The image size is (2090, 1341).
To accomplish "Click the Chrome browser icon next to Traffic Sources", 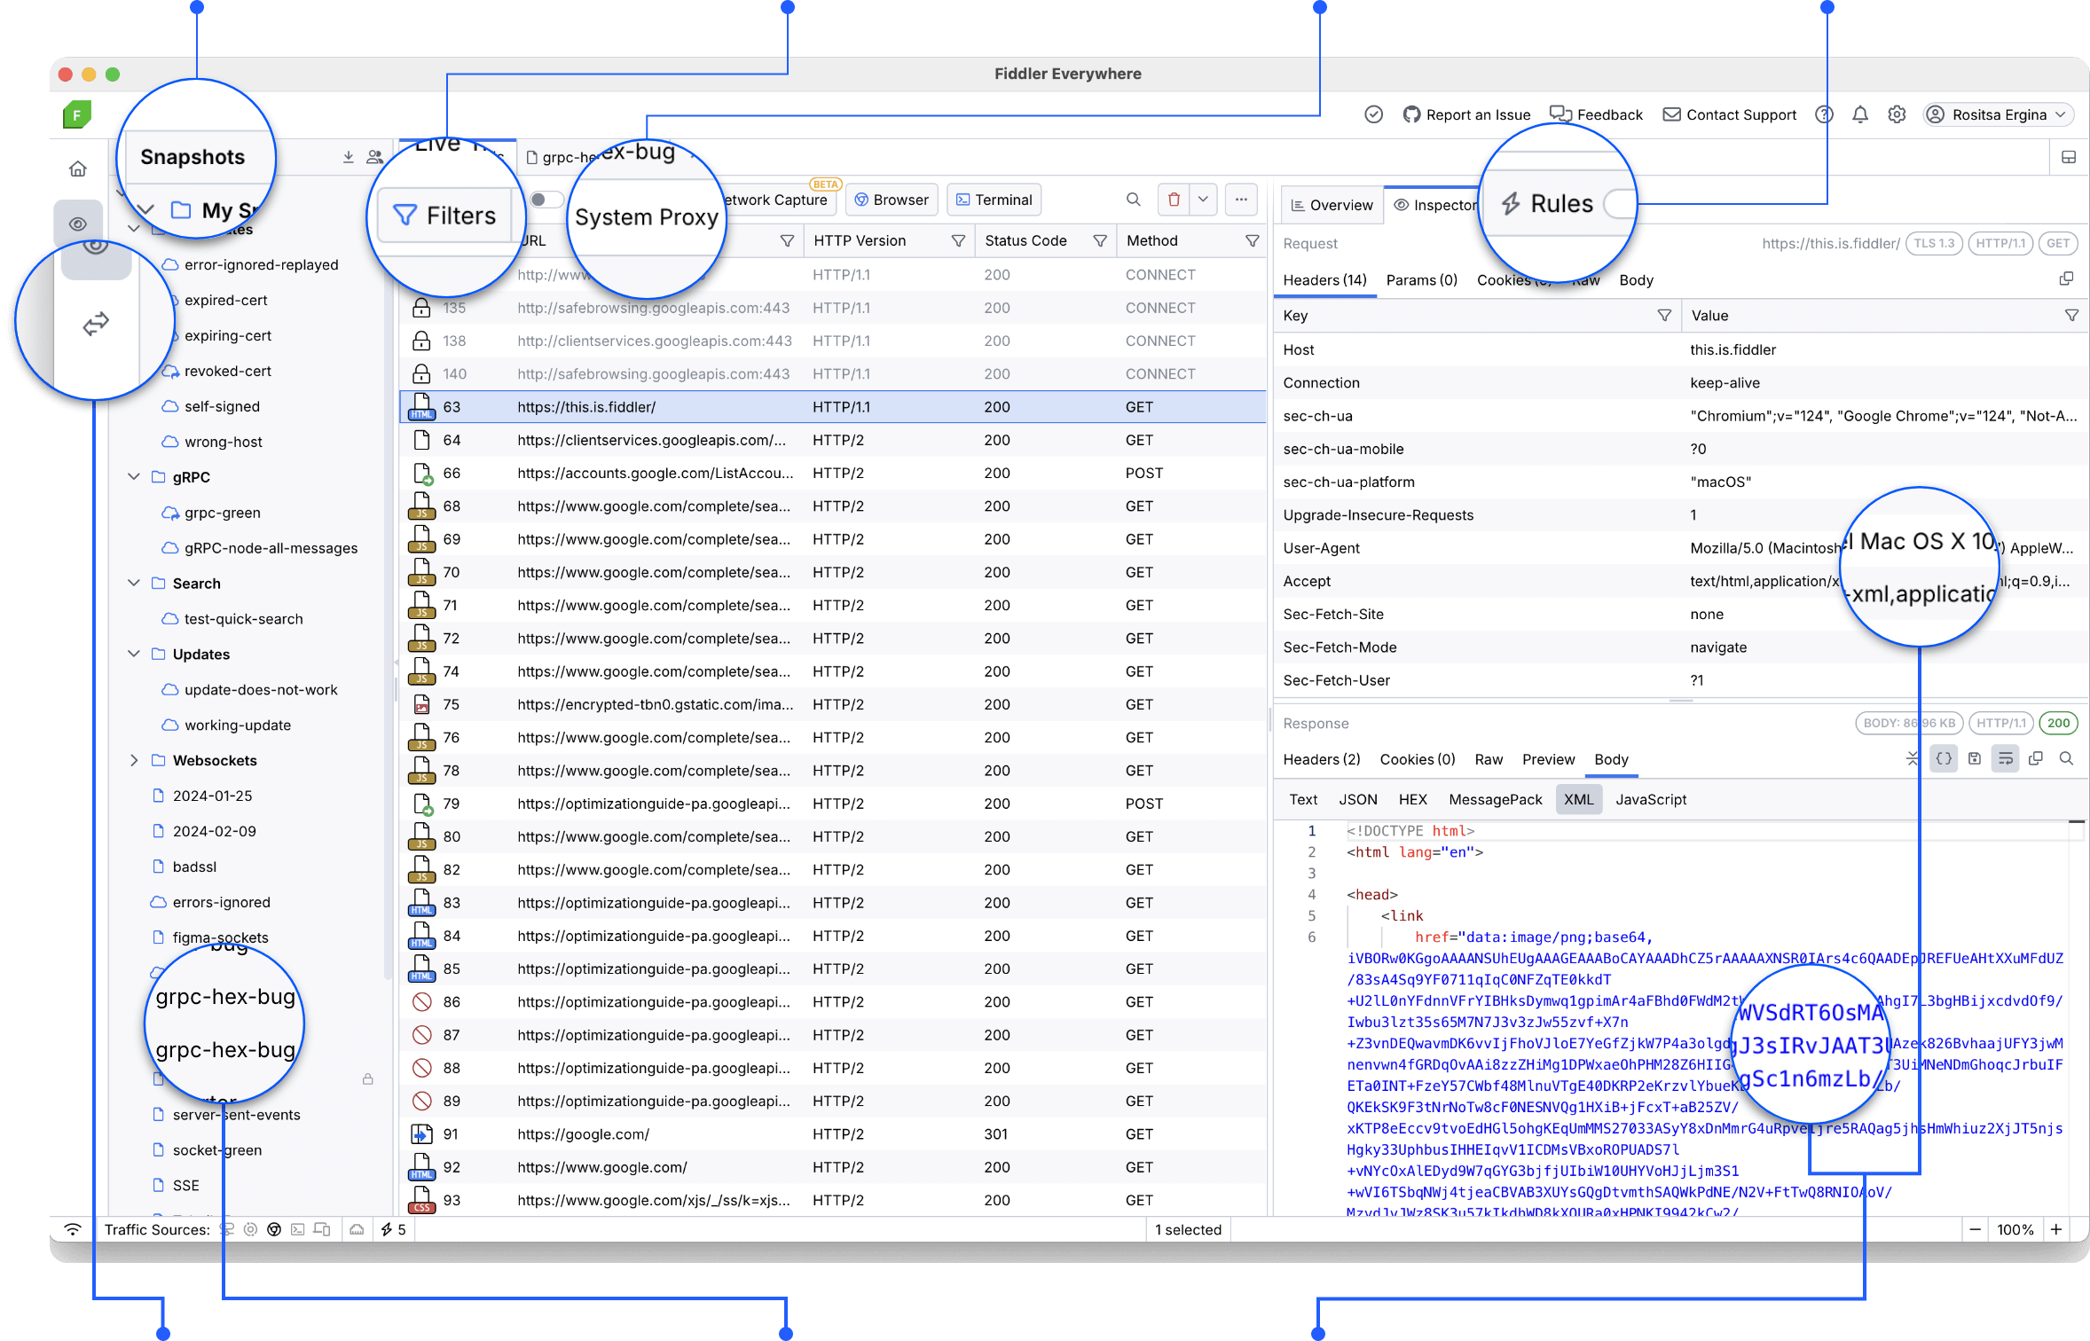I will point(274,1229).
